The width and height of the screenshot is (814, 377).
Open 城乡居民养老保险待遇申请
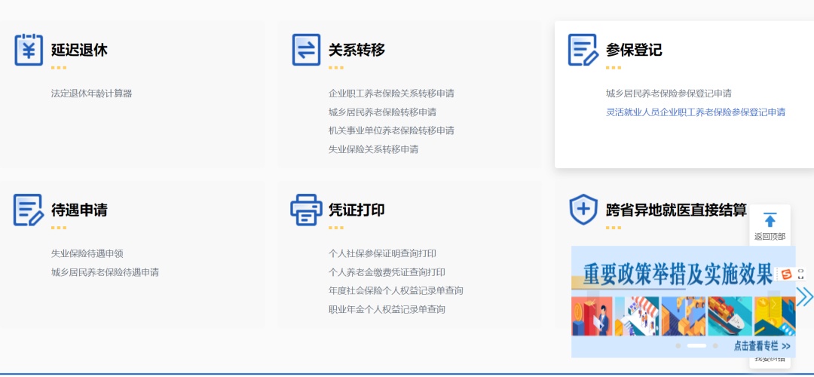click(105, 272)
